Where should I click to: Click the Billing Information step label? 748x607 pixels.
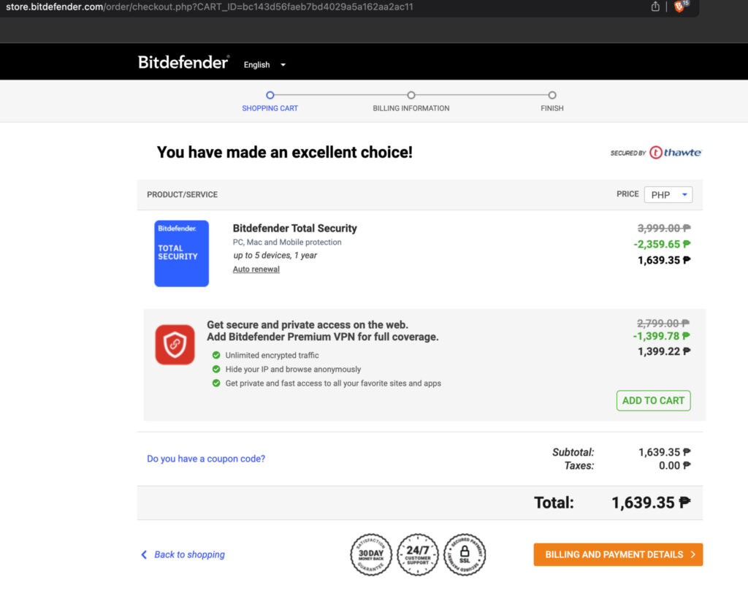pyautogui.click(x=411, y=108)
